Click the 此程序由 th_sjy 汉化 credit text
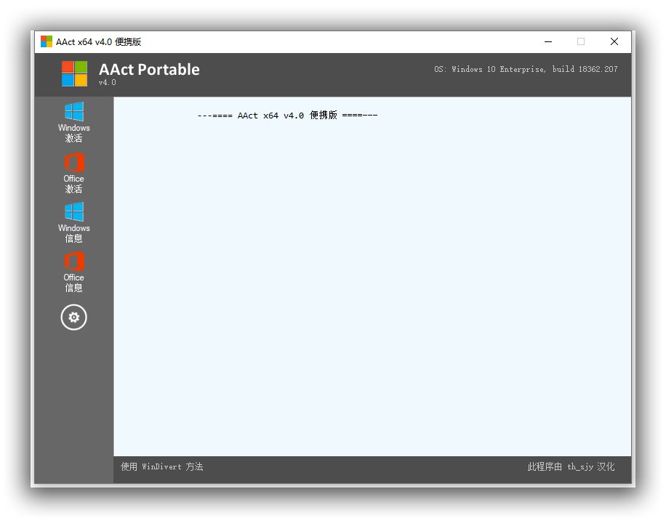Screen dimensions: 666x518 pos(571,466)
